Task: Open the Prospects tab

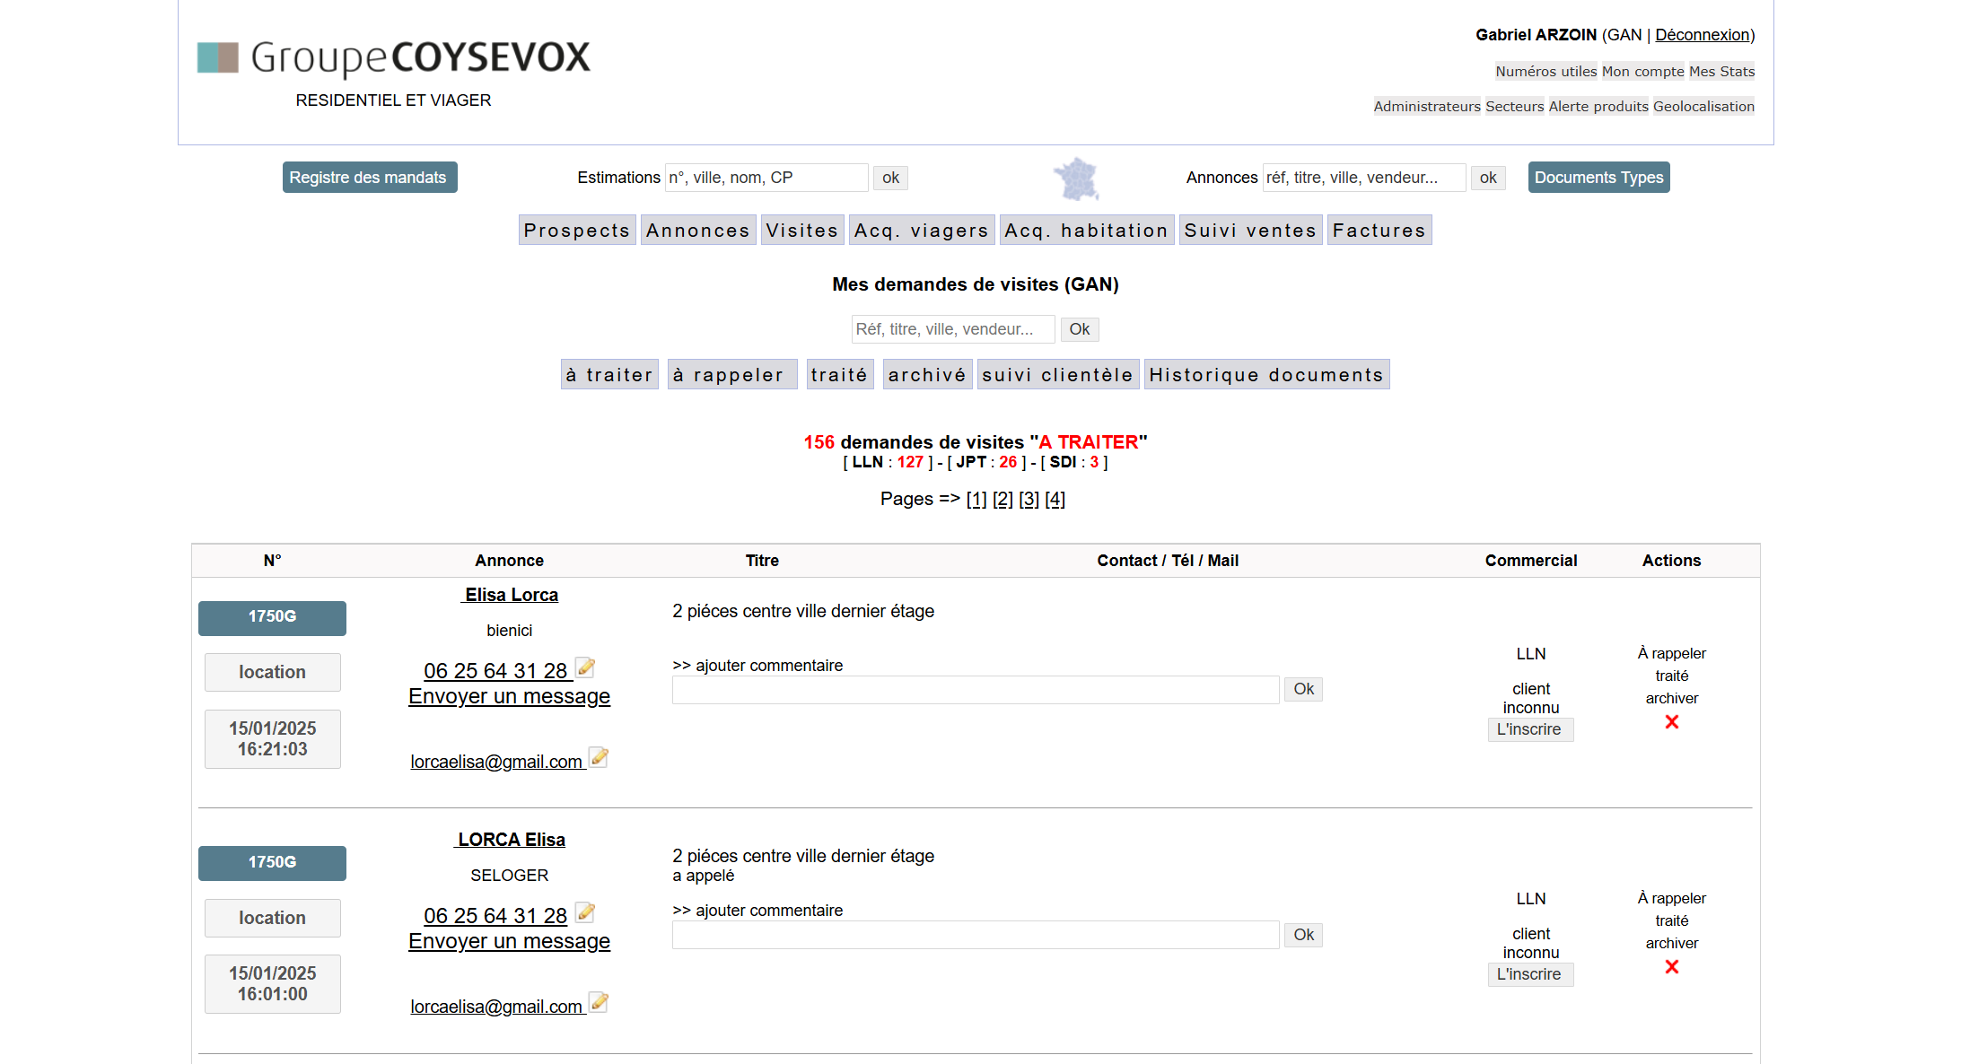Action: click(577, 231)
